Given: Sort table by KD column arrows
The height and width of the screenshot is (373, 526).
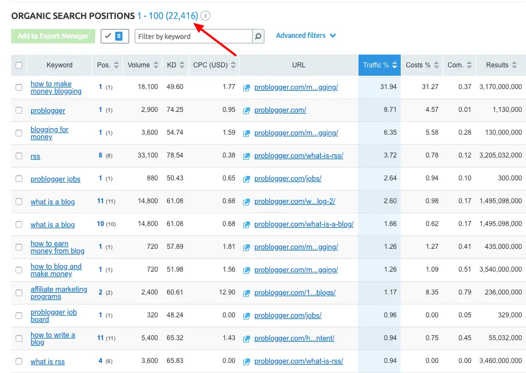Looking at the screenshot, I should (182, 65).
